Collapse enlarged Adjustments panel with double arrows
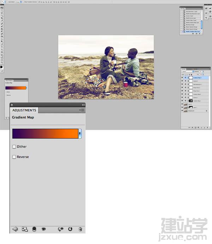 [x=83, y=105]
